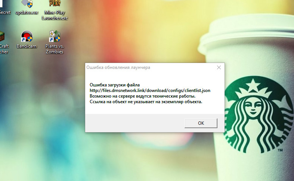294x181 pixels.
Task: Click the 'Ссылка на объект не указывает' line
Action: tap(146, 102)
